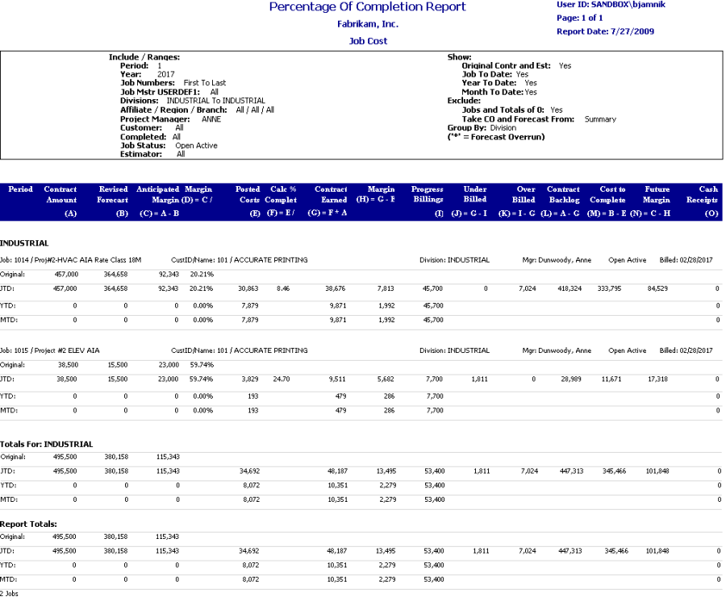The image size is (726, 601).
Task: Click the Fabrikam, Inc. company name
Action: point(367,24)
